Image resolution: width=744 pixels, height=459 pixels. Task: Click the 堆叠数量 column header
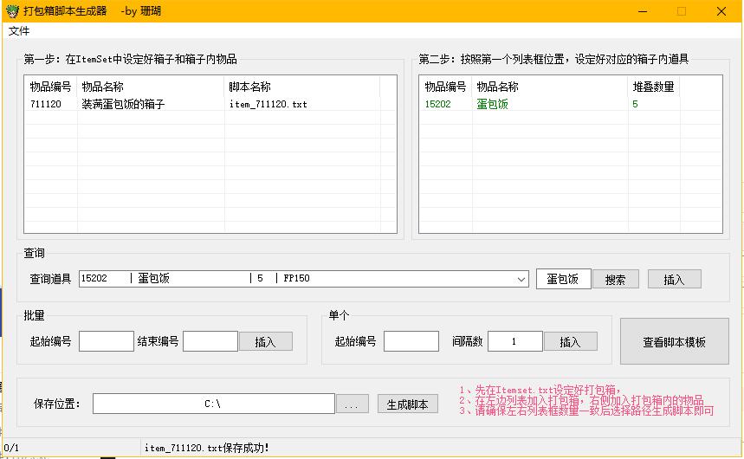click(x=653, y=87)
